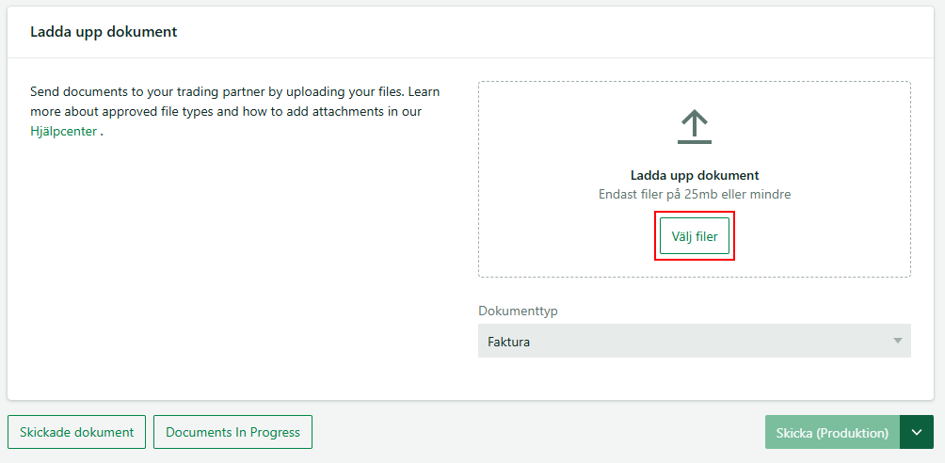
Task: View Skickade dokument
Action: click(76, 432)
